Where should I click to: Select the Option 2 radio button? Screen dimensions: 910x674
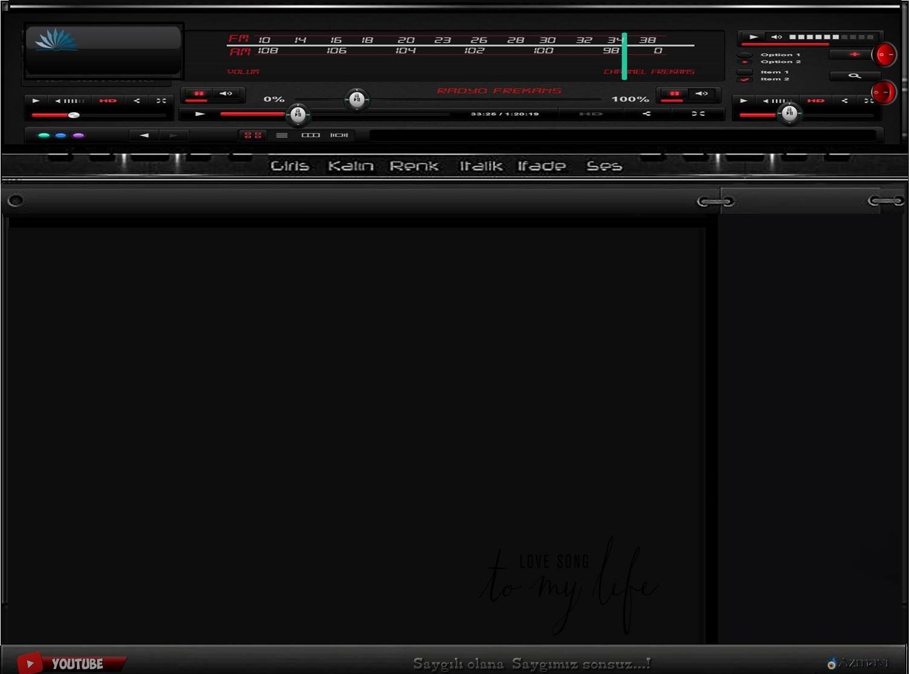(745, 62)
